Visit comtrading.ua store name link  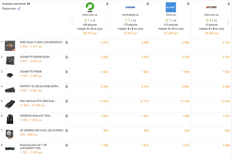click(x=130, y=15)
